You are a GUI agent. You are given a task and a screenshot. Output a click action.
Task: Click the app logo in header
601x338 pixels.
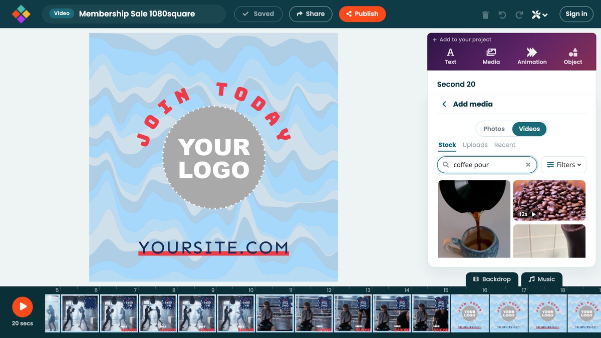pos(21,14)
